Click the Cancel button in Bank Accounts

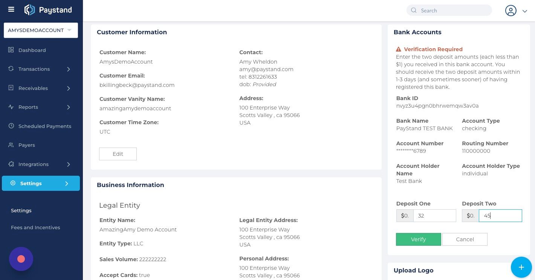point(465,239)
